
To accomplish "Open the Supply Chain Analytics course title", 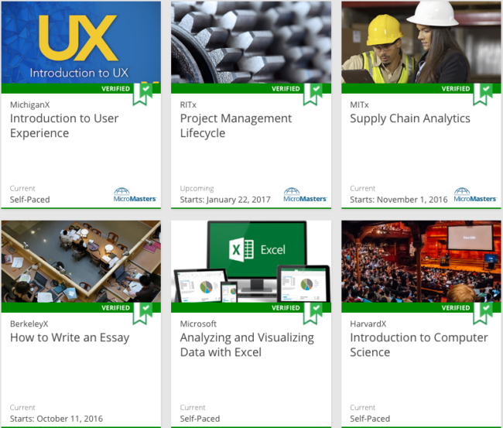I will coord(410,118).
